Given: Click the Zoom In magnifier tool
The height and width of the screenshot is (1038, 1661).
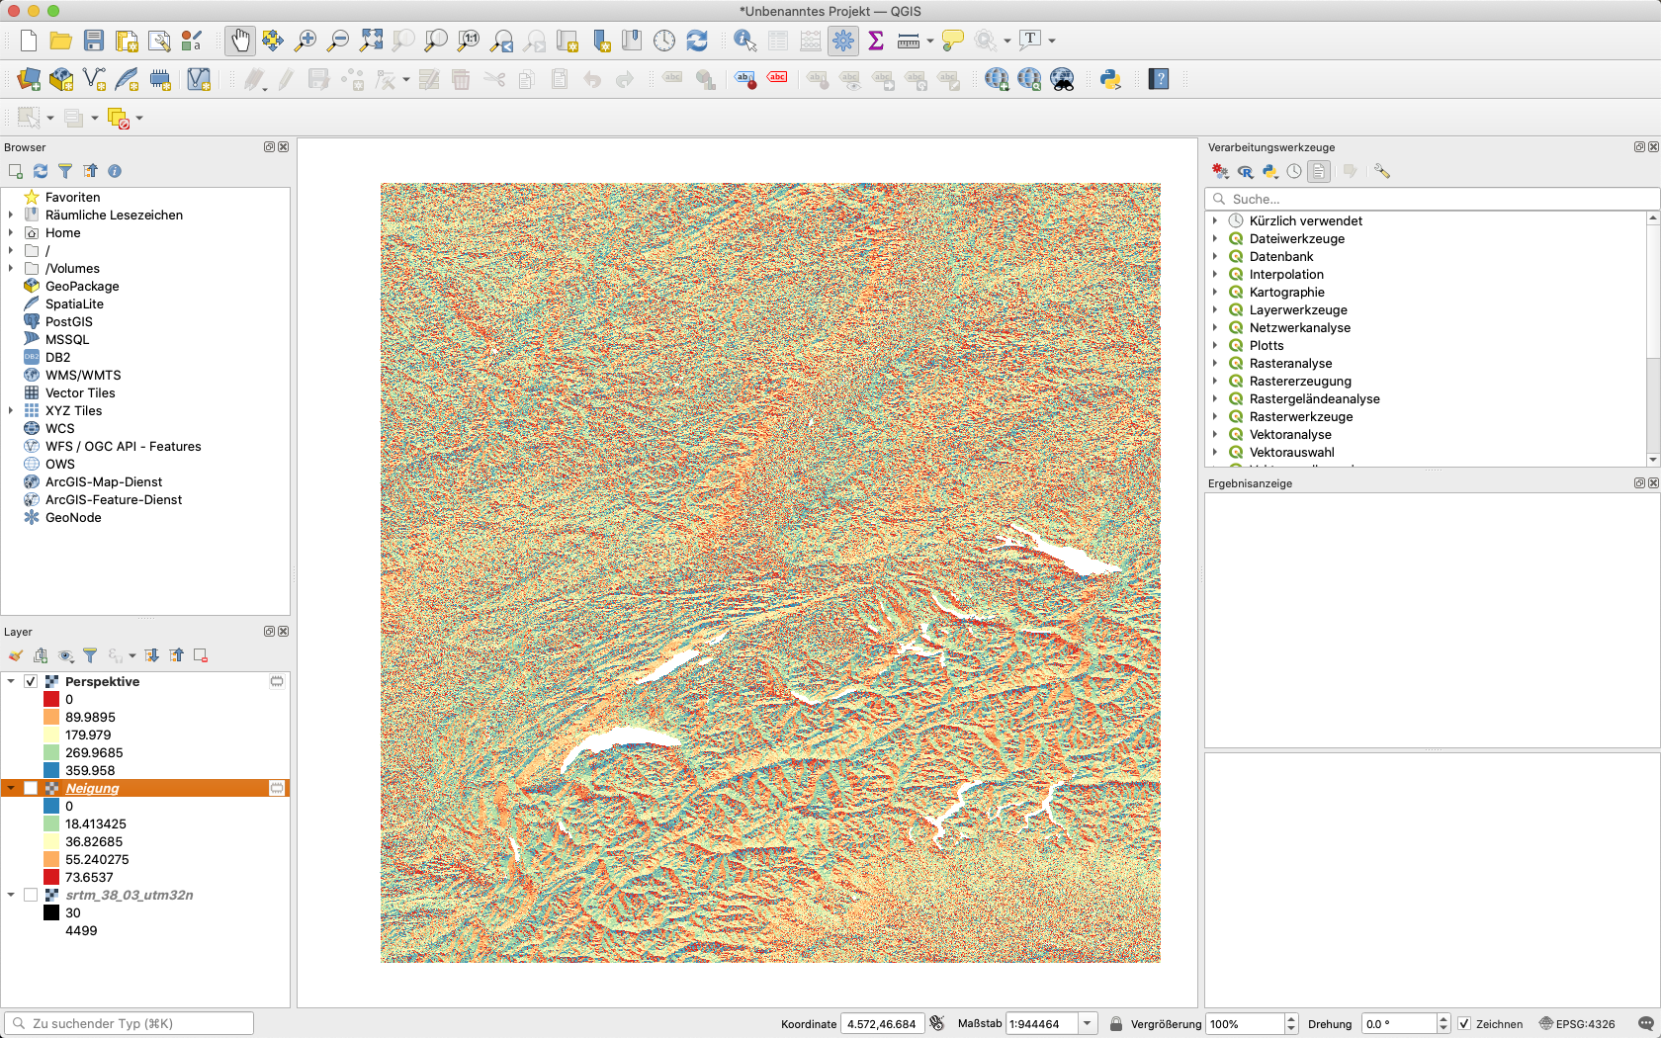Looking at the screenshot, I should pyautogui.click(x=306, y=41).
